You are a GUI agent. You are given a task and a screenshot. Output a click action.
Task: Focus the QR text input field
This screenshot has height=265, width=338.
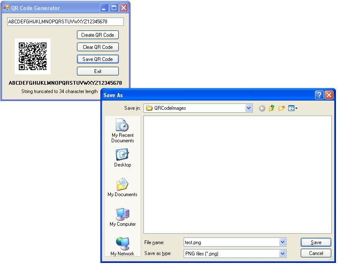[65, 22]
